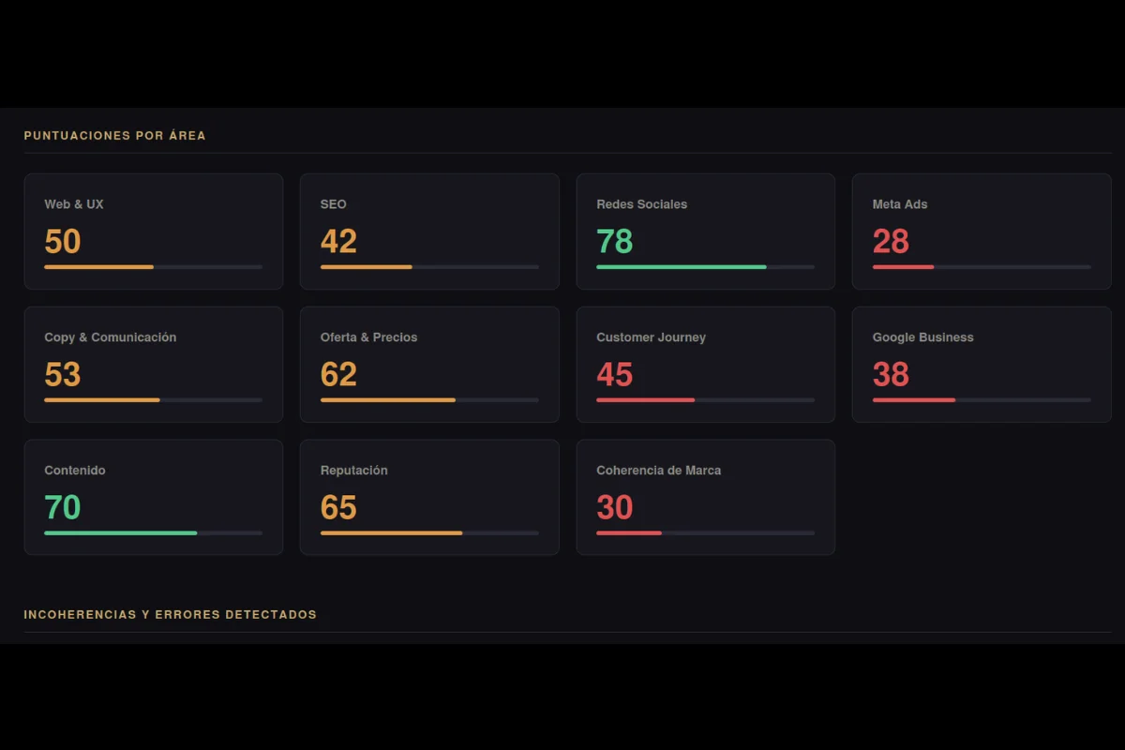The height and width of the screenshot is (750, 1125).
Task: Select the Web & UX score 50
Action: pos(63,242)
